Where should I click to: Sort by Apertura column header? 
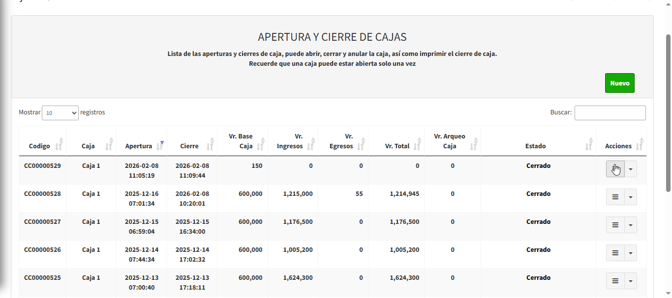tap(139, 146)
